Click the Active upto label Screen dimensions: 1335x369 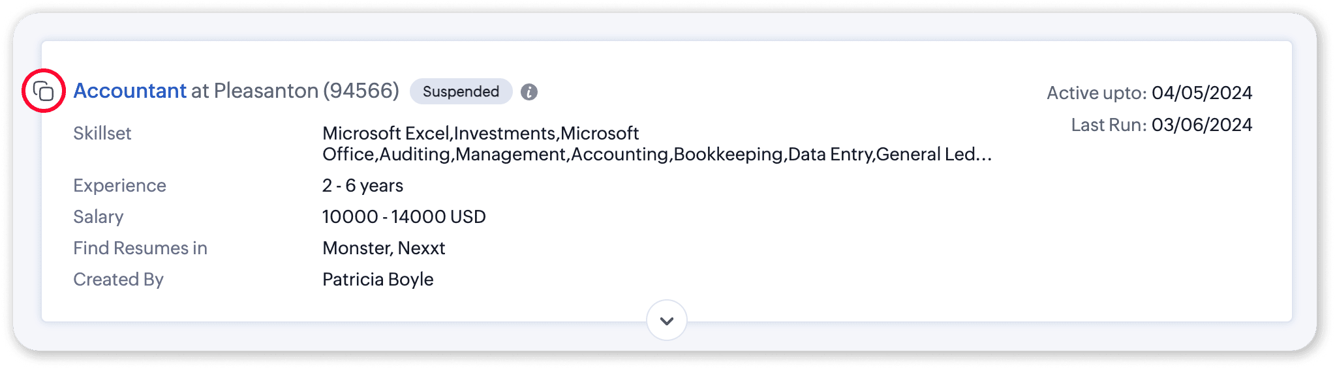coord(1096,93)
